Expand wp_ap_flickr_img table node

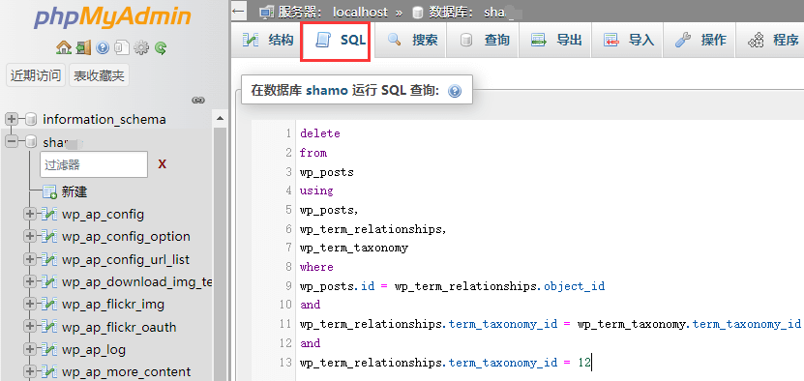tap(30, 304)
